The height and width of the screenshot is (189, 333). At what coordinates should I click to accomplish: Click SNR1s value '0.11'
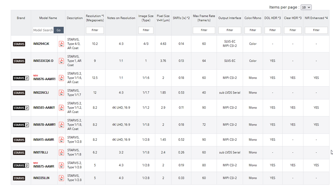point(181,108)
